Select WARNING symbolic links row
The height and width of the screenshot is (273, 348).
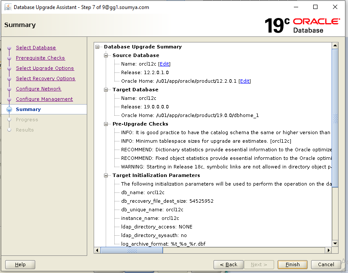click(226, 167)
